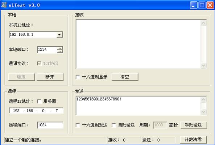Image resolution: width=215 pixels, height=145 pixels.
Task: Click the remote IP address field
Action: [x=36, y=111]
